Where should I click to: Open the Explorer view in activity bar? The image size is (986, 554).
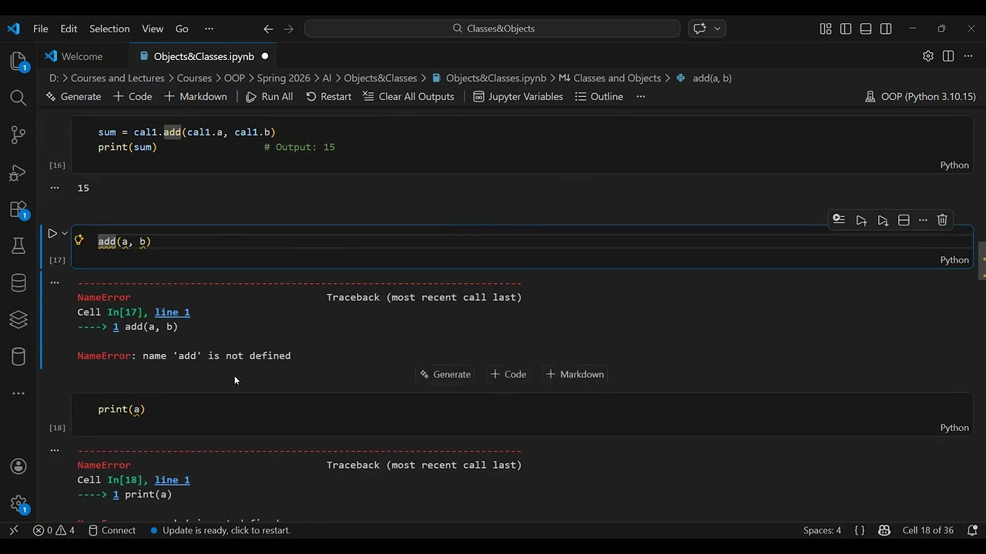pos(18,62)
